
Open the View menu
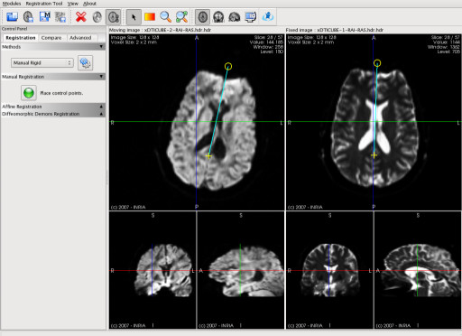pyautogui.click(x=72, y=4)
